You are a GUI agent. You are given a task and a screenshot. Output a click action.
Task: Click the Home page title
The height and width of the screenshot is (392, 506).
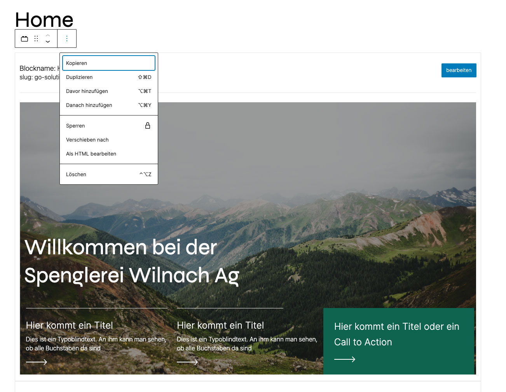(44, 19)
